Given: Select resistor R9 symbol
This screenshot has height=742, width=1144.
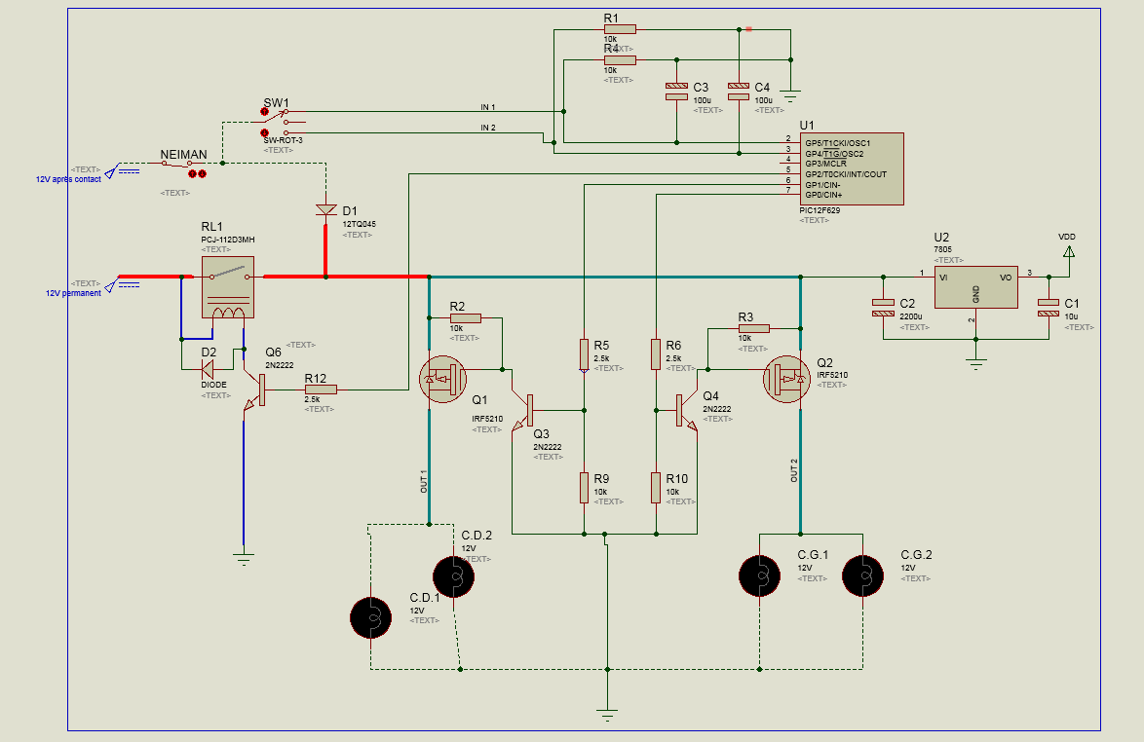Looking at the screenshot, I should click(584, 488).
